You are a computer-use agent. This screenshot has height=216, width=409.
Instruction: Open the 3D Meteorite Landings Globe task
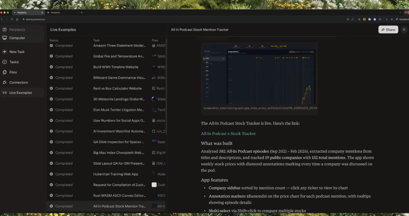click(x=119, y=99)
